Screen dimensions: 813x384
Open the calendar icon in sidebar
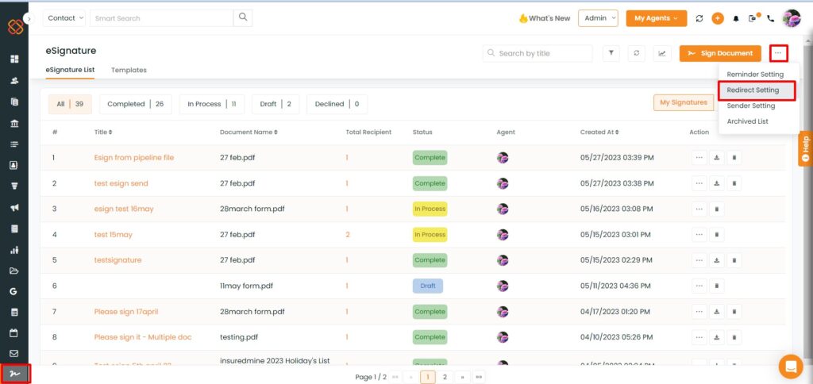[x=14, y=332]
